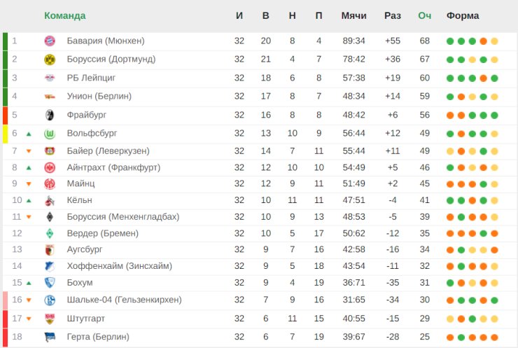Click the Schalke-04 club logo

point(50,300)
